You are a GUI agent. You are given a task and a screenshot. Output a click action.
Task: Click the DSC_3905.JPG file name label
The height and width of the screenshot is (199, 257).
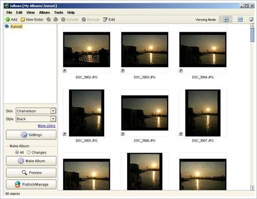click(86, 141)
